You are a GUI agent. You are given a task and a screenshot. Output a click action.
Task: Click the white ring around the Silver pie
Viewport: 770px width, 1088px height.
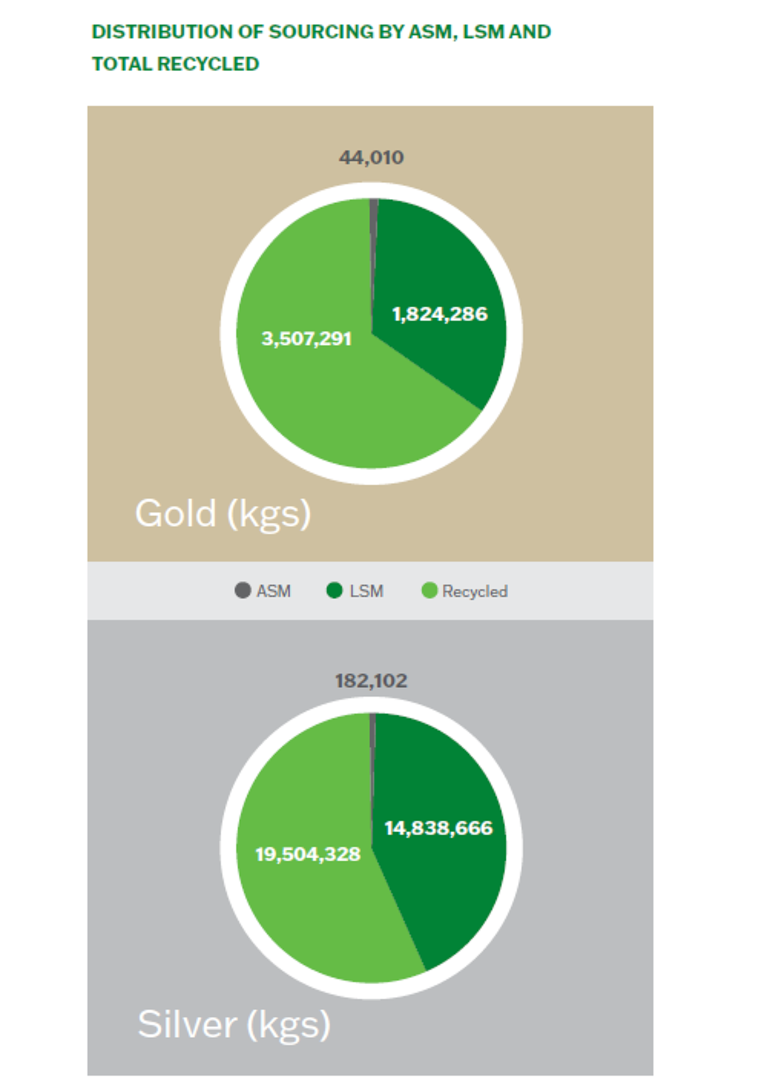[229, 848]
